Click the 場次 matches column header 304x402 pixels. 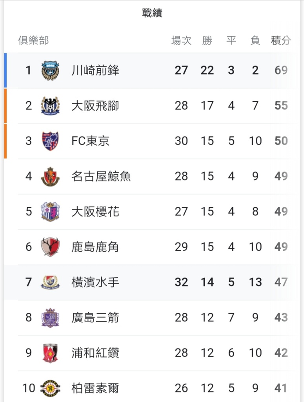click(x=181, y=40)
